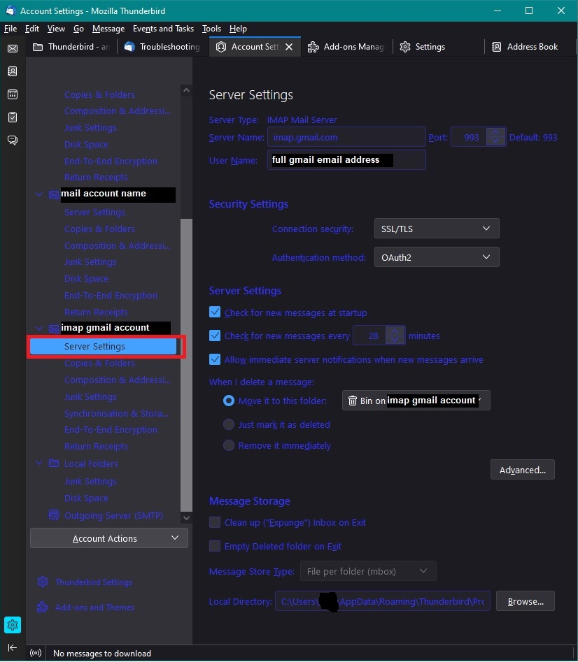This screenshot has height=662, width=578.
Task: Click the Outgoing Server SMTP icon
Action: coord(54,515)
